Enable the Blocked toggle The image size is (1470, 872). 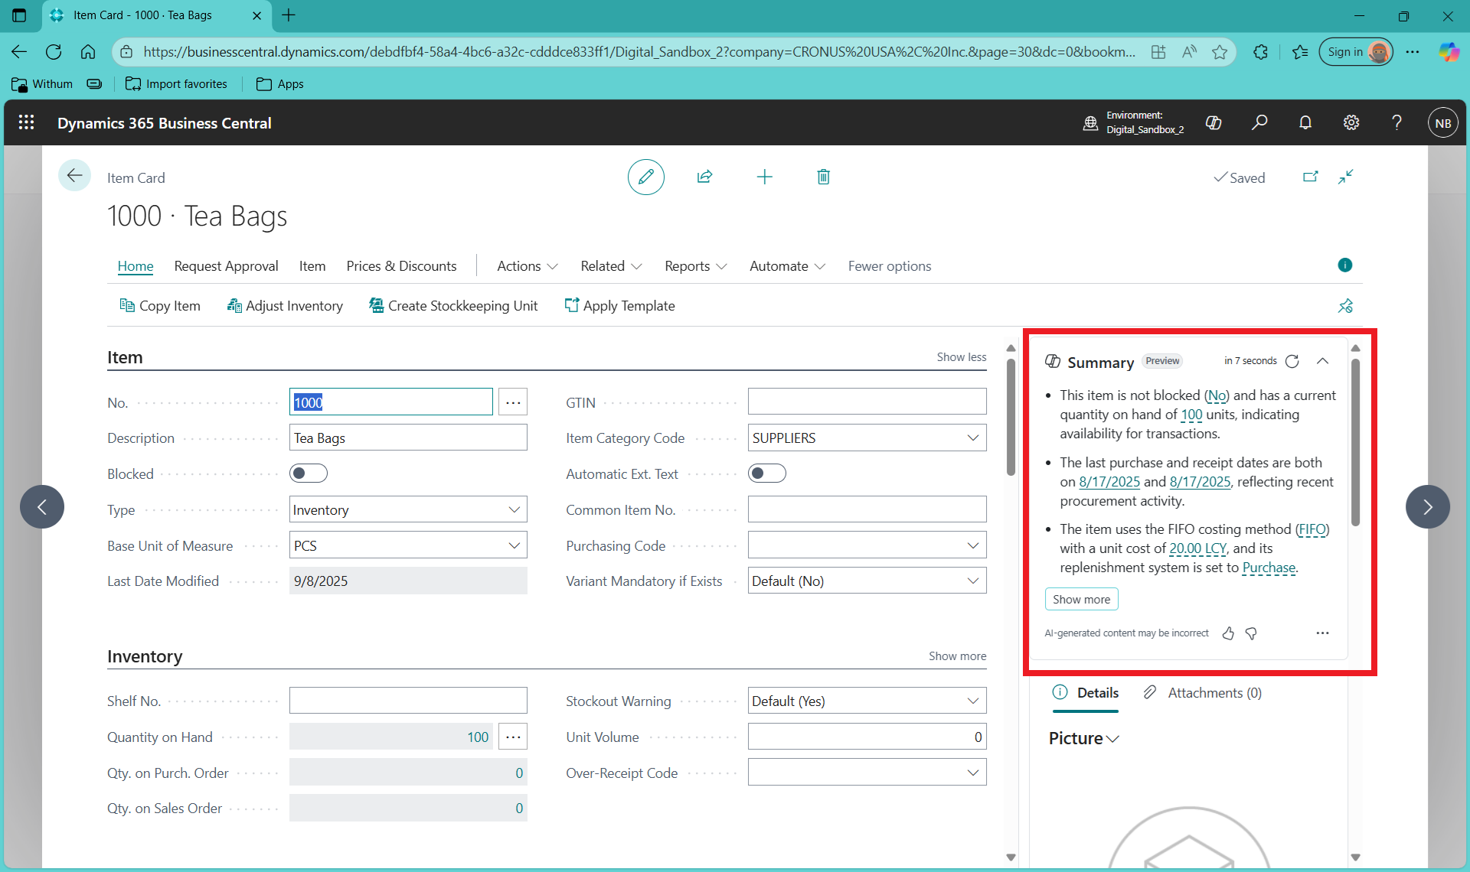[x=309, y=473]
